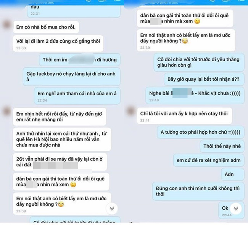Select the '26t vẫn phải đi xe máy' message

coord(60,162)
